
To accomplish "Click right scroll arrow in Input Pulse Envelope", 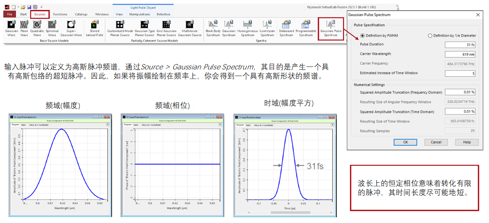I will tap(330, 213).
